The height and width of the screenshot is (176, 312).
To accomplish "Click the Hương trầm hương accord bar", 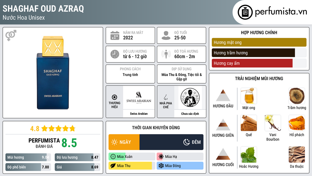I will (259, 53).
